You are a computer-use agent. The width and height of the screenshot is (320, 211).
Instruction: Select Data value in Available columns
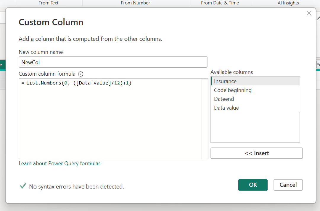coord(255,108)
